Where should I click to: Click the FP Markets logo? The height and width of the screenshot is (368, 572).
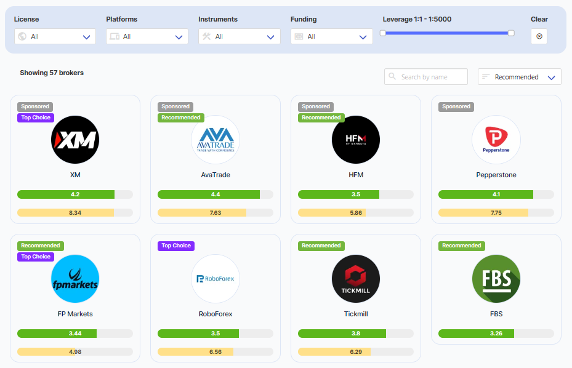75,279
